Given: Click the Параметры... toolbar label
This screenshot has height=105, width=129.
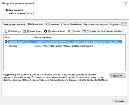Looking at the screenshot, I should pyautogui.click(x=35, y=31).
